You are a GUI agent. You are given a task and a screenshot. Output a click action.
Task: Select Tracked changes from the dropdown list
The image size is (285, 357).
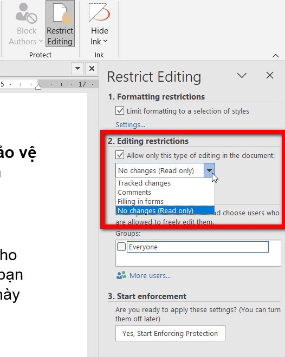click(x=165, y=183)
